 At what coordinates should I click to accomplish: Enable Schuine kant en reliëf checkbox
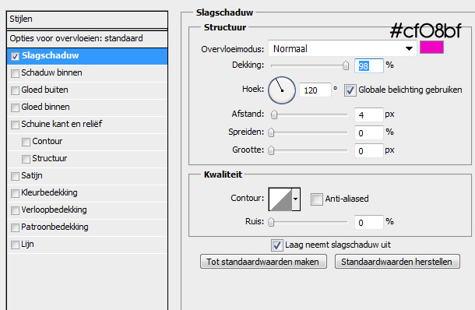point(15,125)
